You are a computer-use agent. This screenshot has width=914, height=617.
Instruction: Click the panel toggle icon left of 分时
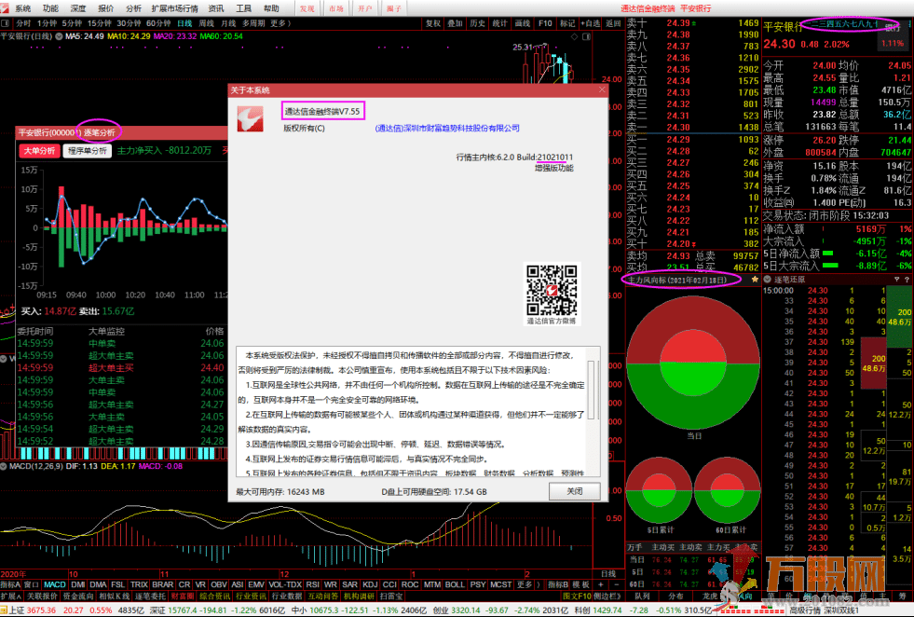click(x=6, y=23)
